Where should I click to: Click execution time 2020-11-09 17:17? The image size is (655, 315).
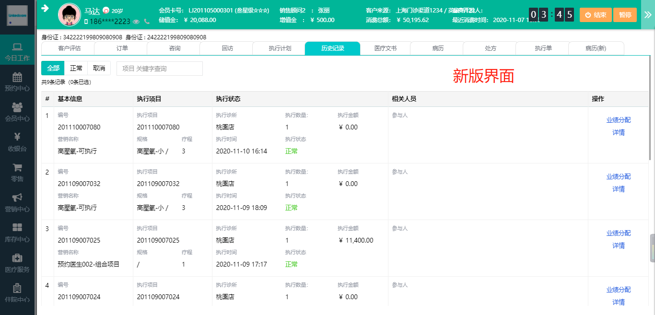coord(242,264)
